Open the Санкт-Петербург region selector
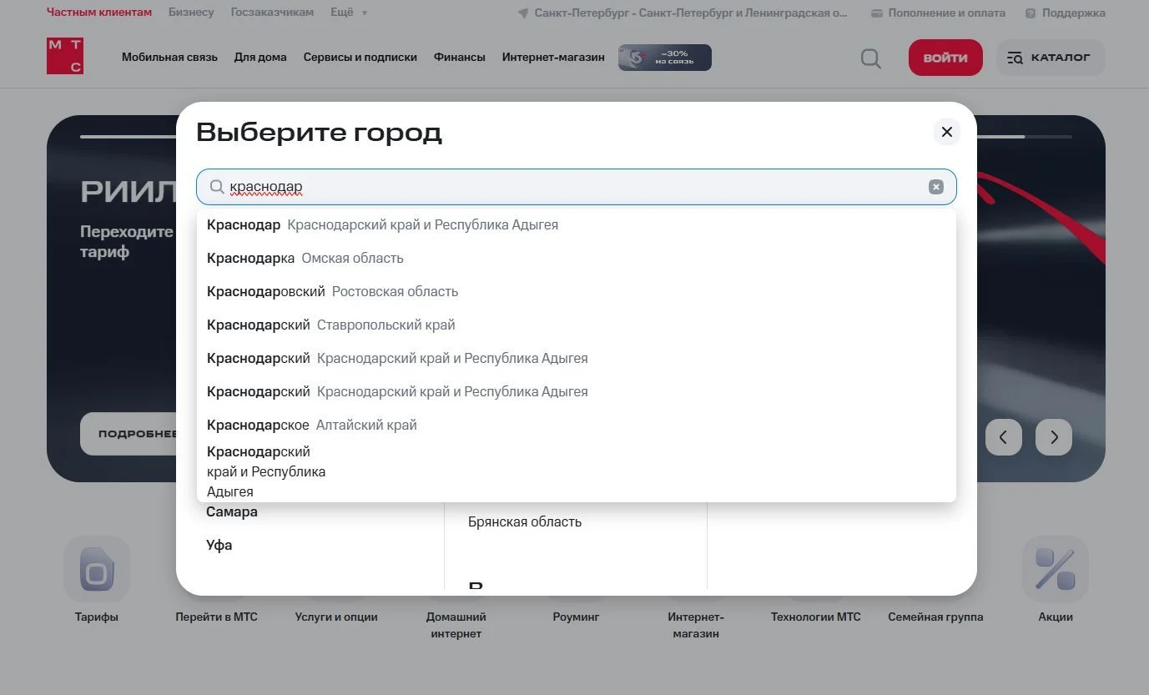1149x695 pixels. click(683, 13)
